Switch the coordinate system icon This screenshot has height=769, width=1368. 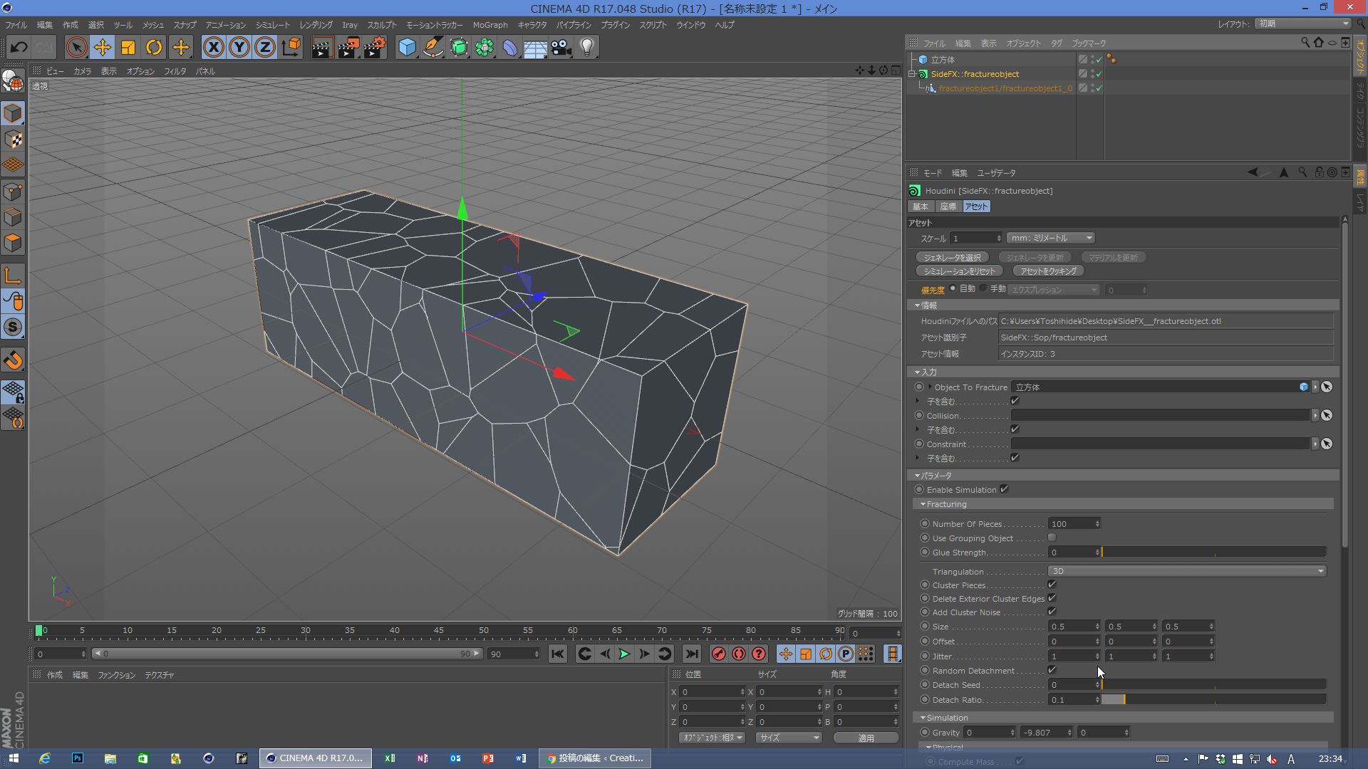pyautogui.click(x=291, y=48)
